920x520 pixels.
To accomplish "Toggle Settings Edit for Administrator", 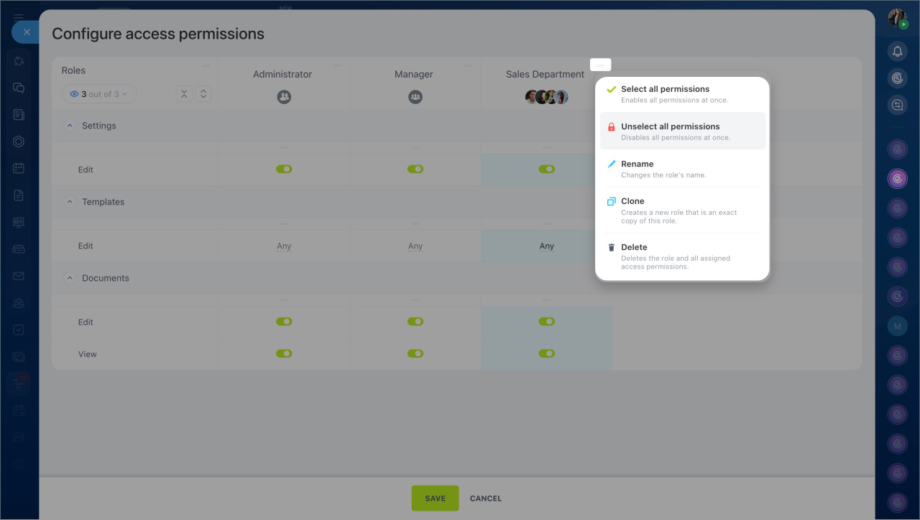I will [284, 170].
